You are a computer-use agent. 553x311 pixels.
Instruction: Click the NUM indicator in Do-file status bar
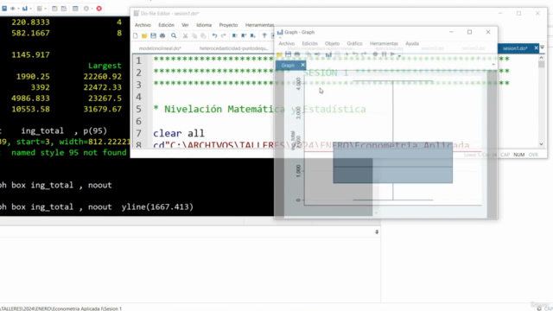click(518, 155)
